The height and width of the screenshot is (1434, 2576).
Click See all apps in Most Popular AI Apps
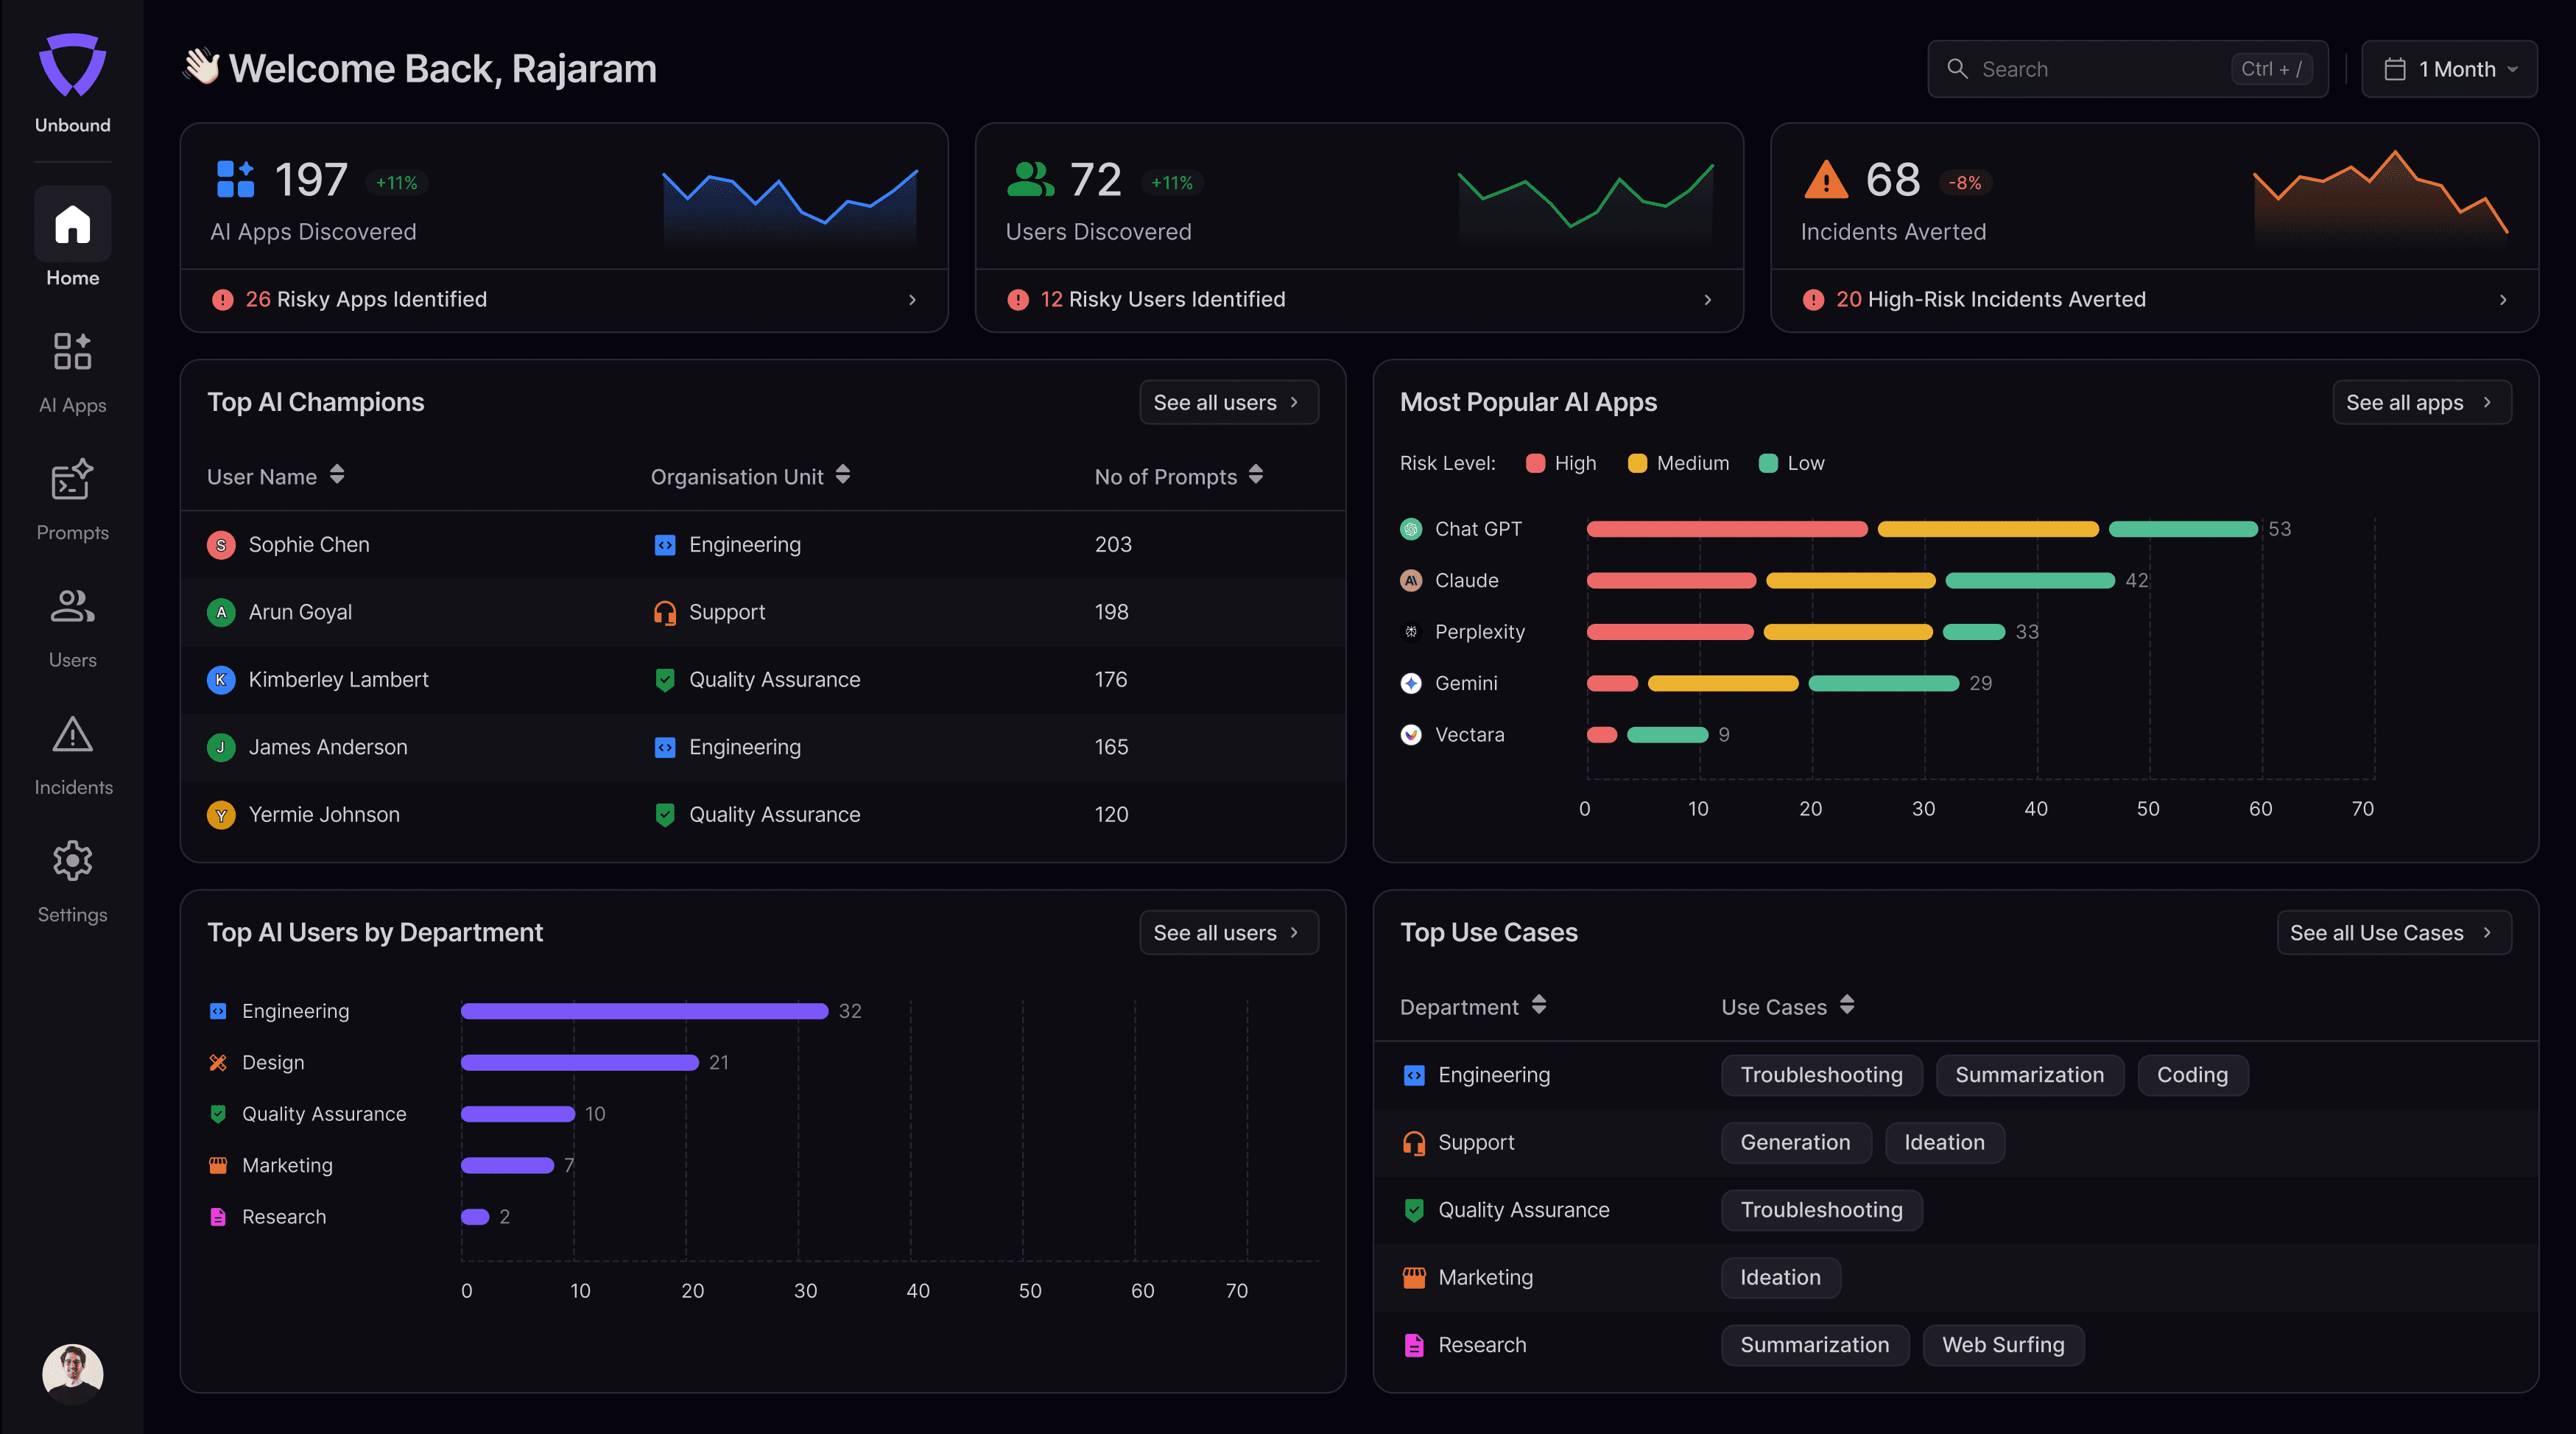coord(2404,401)
